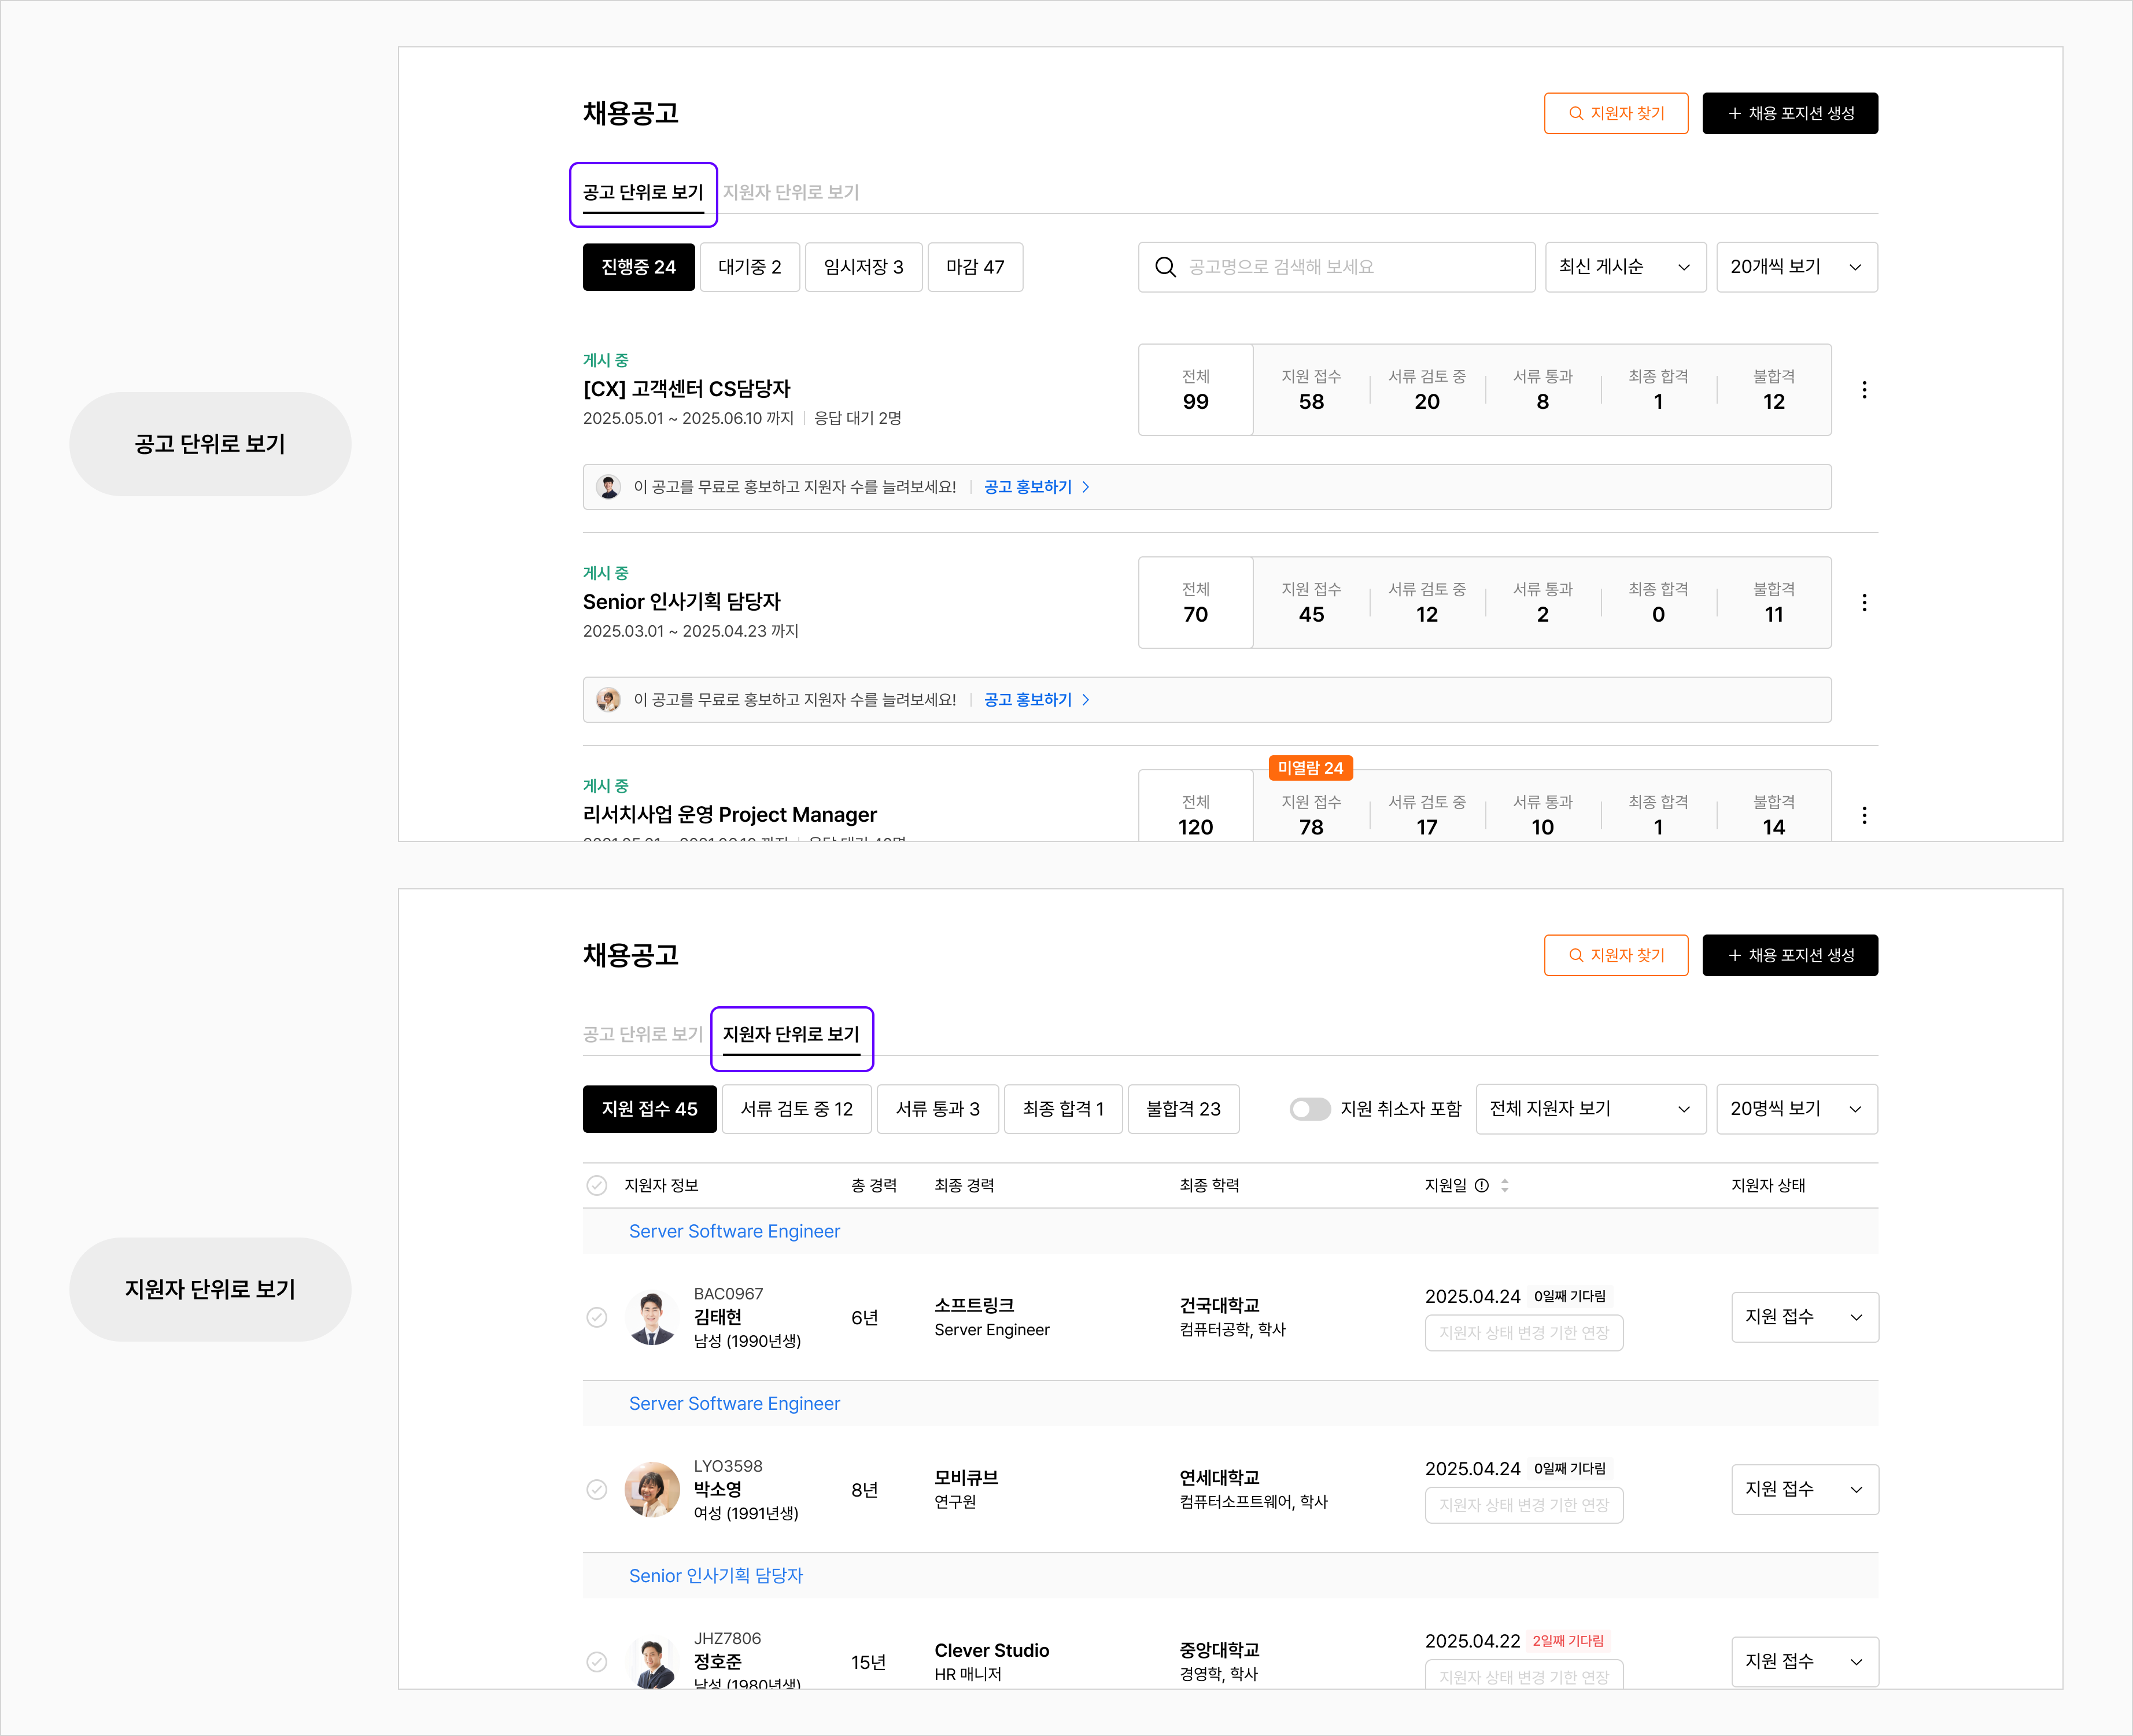This screenshot has width=2133, height=1736.
Task: Open kebab menu for Senior 인사기획 담당자 posting
Action: [x=1863, y=603]
